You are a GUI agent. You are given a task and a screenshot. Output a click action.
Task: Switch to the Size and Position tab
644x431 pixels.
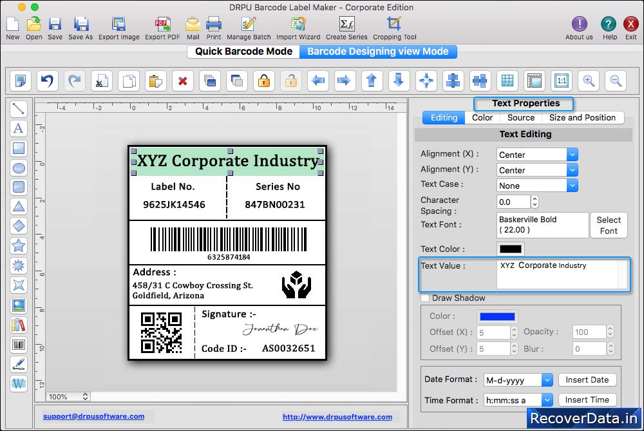click(x=582, y=117)
